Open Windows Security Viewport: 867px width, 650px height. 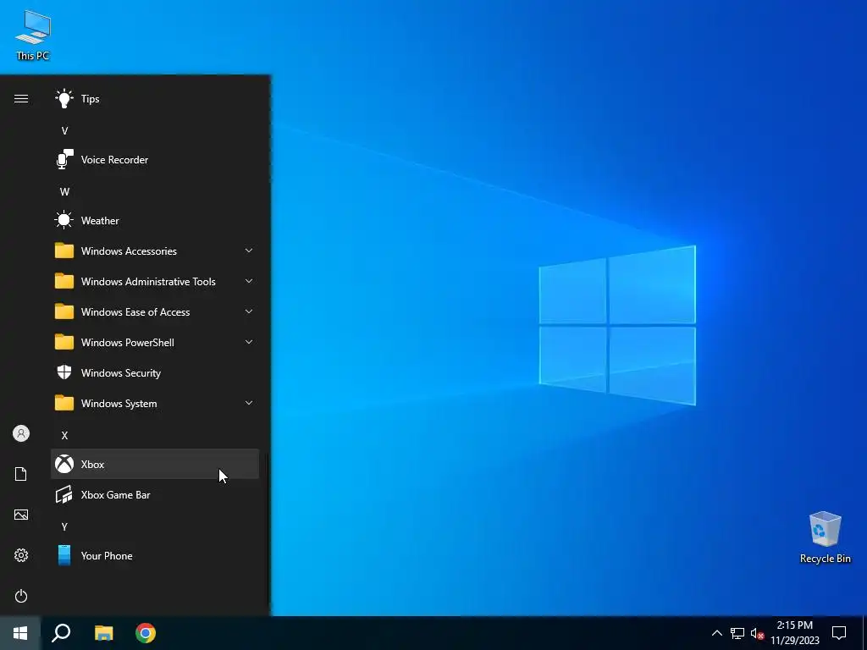[x=155, y=373]
